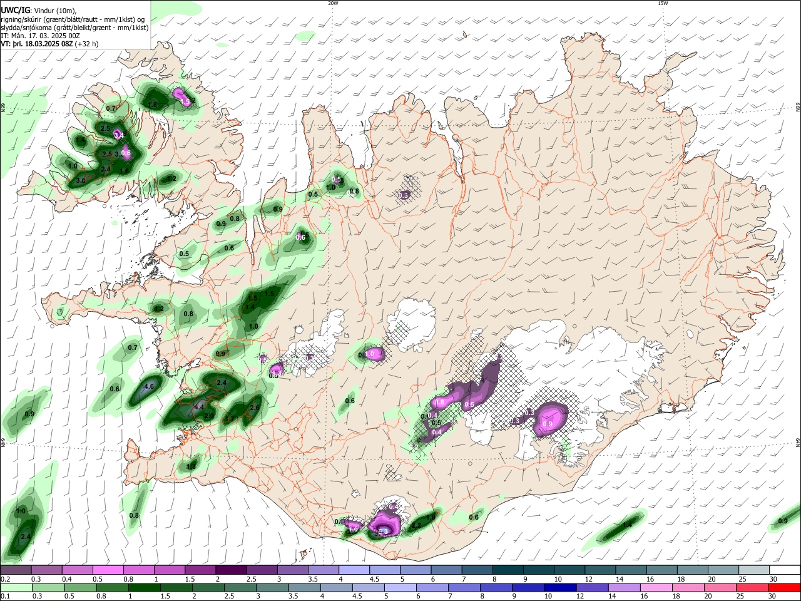Click the '1.3' precipitation value on the map
The image size is (801, 601).
[191, 466]
